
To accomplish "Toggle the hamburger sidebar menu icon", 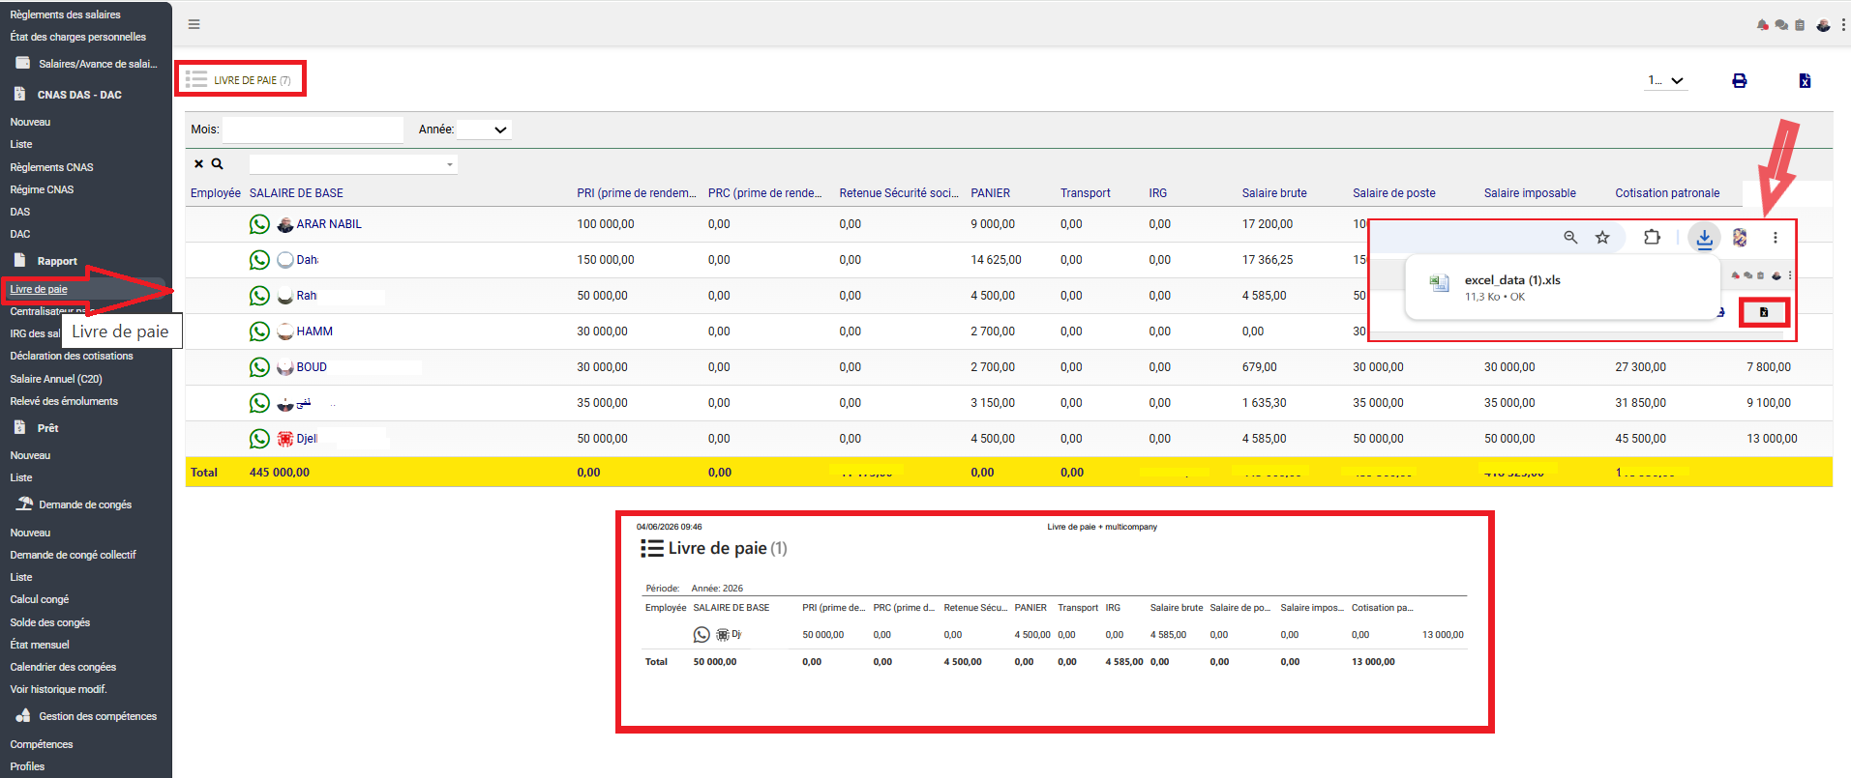I will (x=194, y=24).
